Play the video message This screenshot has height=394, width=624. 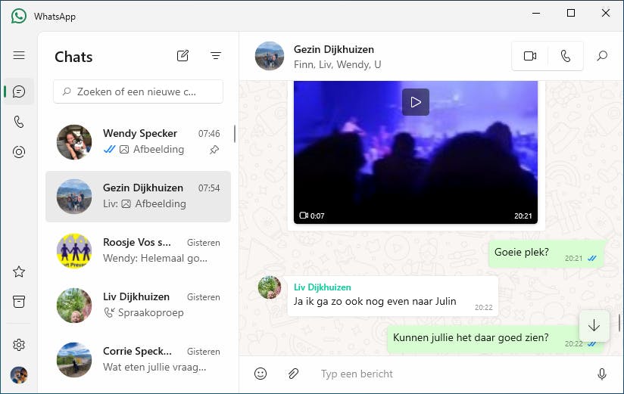[416, 102]
